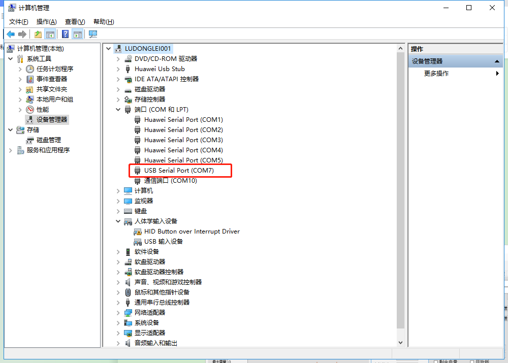Expand the DVD/CD-ROM 驱动器 category
508x363 pixels.
(118, 59)
